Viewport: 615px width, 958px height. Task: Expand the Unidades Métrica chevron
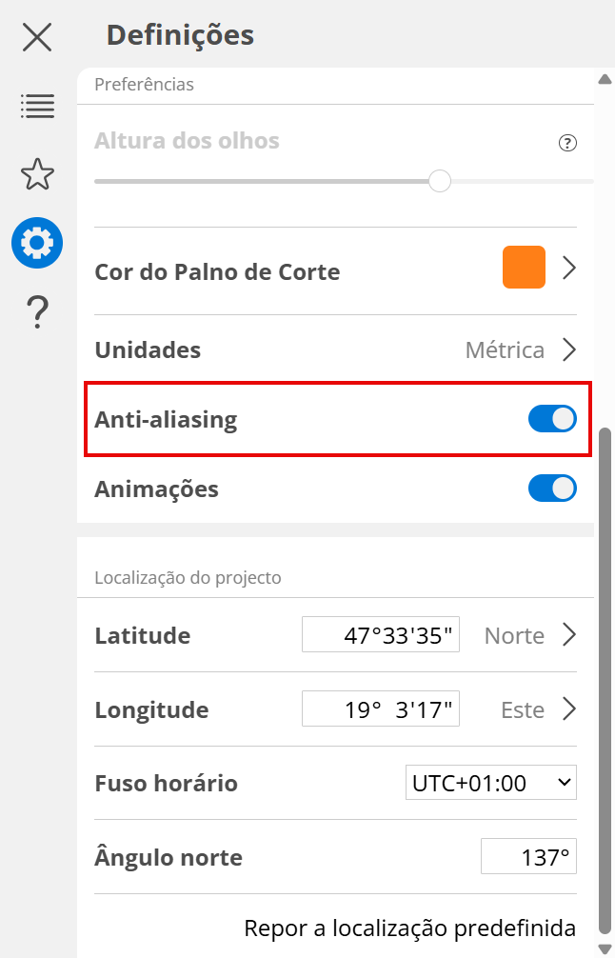[x=569, y=349]
